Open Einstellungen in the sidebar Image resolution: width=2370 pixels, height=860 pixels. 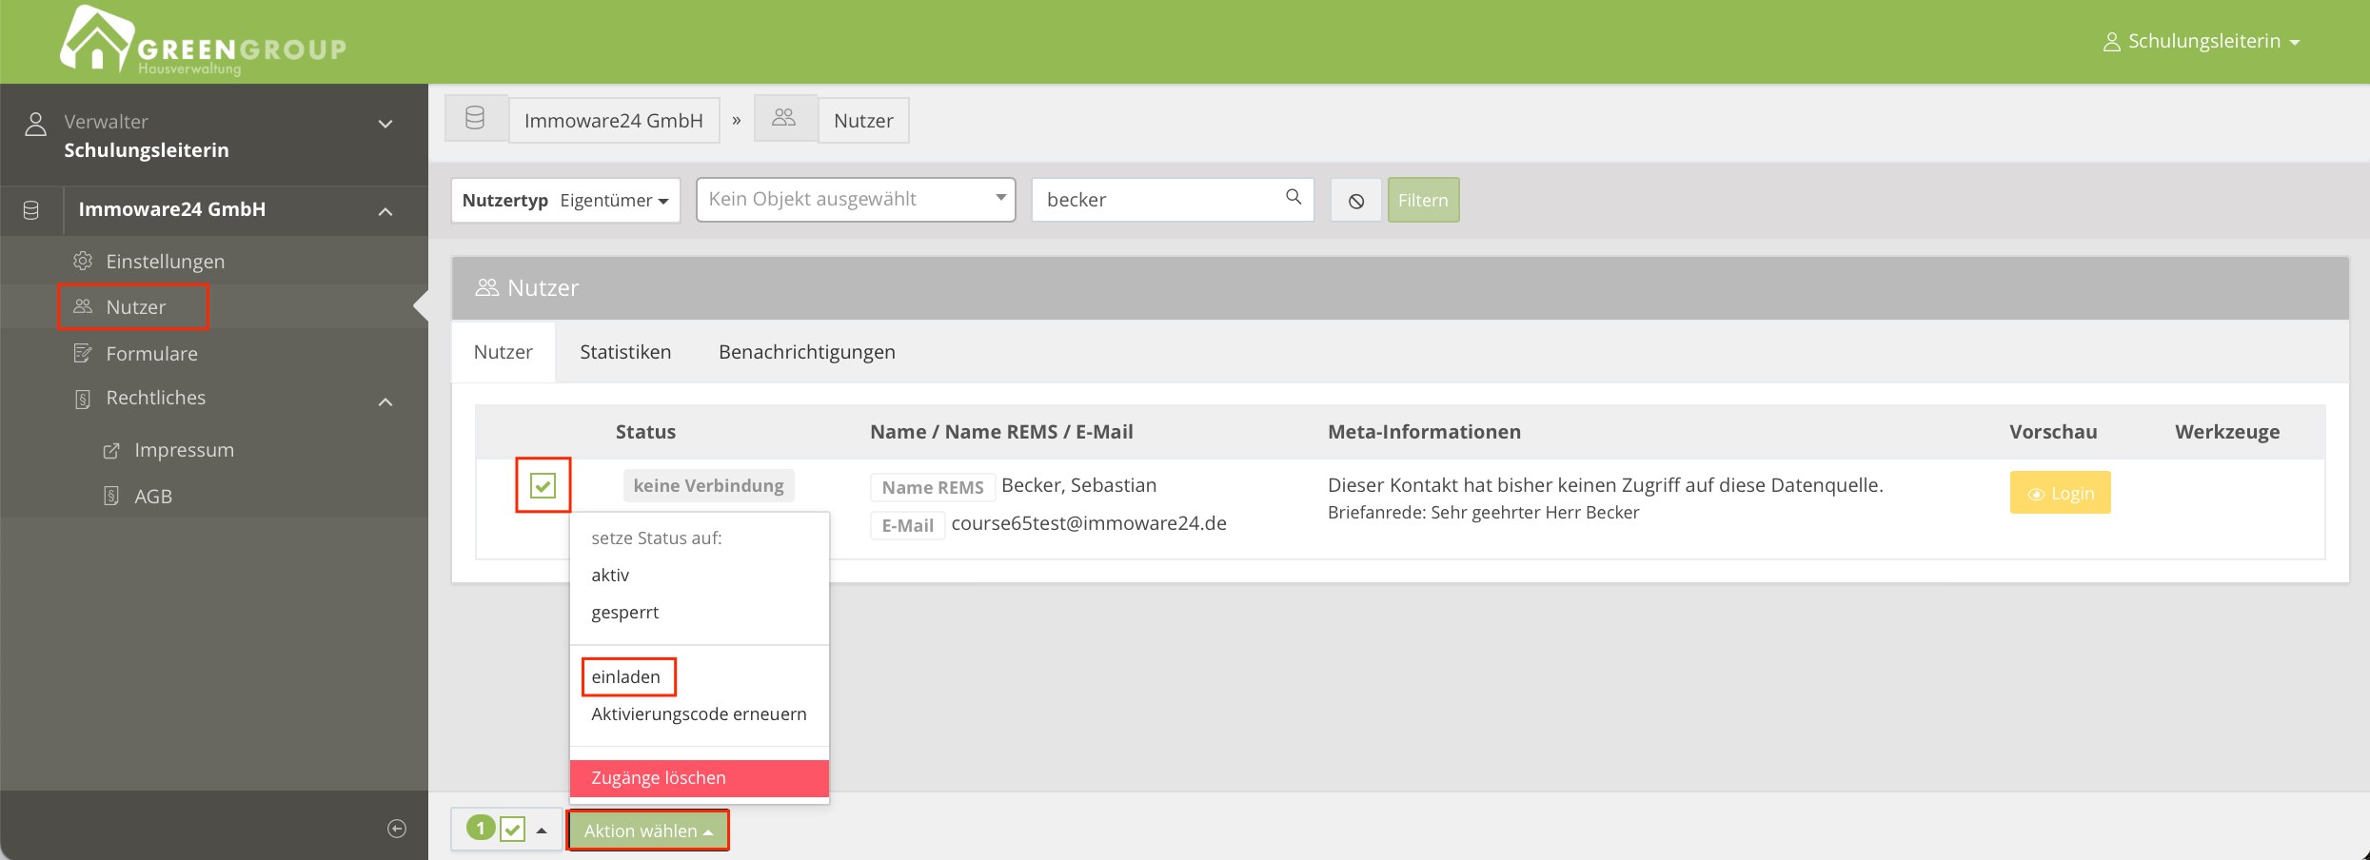click(x=166, y=262)
